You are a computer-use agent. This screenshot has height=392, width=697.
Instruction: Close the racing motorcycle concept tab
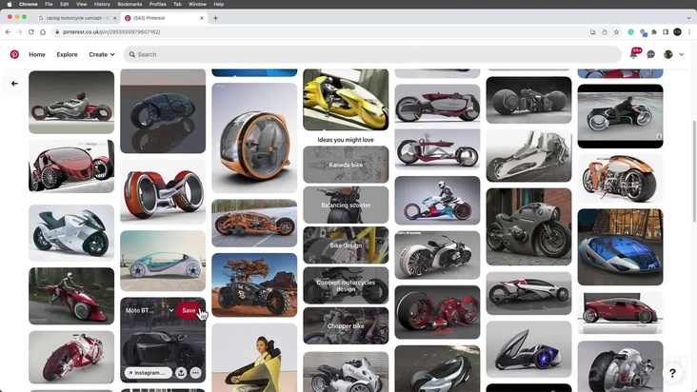point(115,18)
